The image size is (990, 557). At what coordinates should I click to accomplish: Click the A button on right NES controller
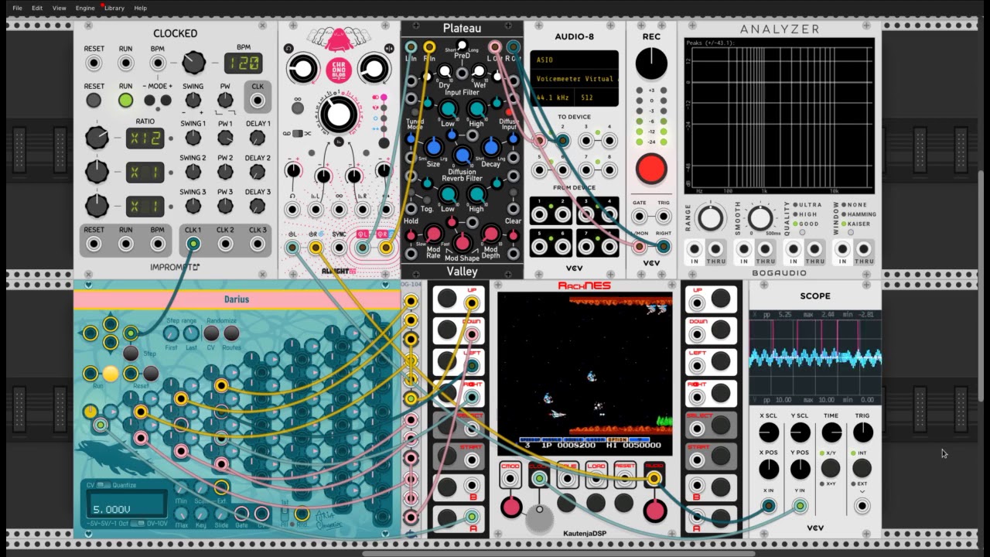coord(721,518)
